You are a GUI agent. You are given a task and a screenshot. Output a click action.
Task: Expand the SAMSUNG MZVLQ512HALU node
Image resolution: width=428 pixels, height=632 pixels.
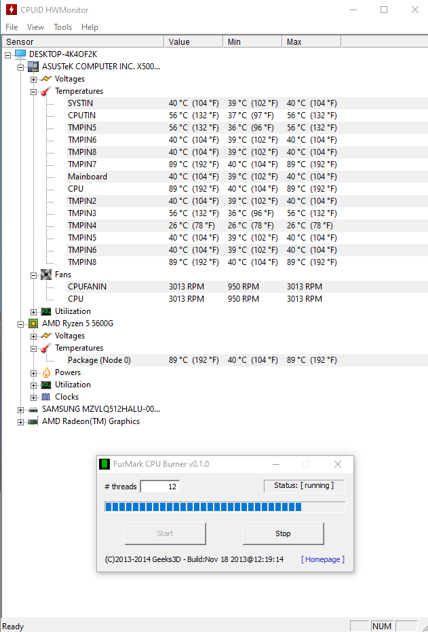coord(20,410)
